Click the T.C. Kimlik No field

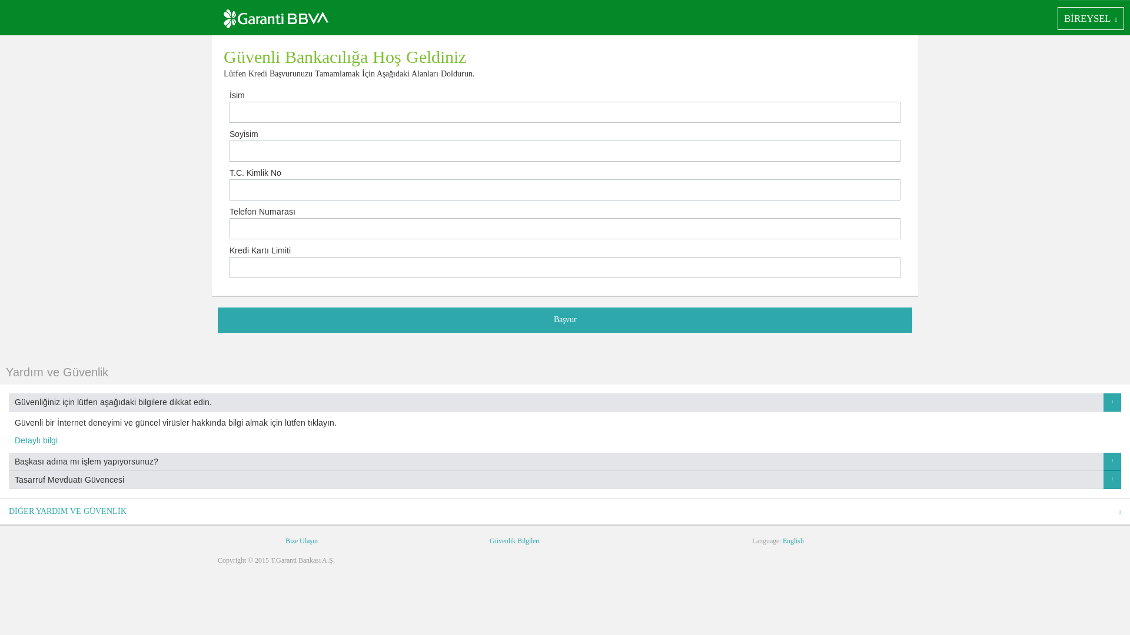565,190
